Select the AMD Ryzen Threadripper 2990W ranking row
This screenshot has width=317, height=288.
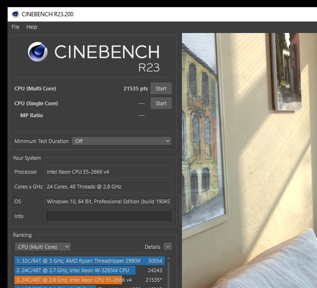[90, 261]
